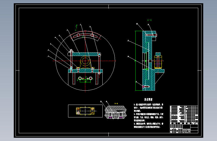Viewport: 217px width, 141px height.
Task: Click the yellow bolt assembly in the side section view
Action: click(158, 62)
